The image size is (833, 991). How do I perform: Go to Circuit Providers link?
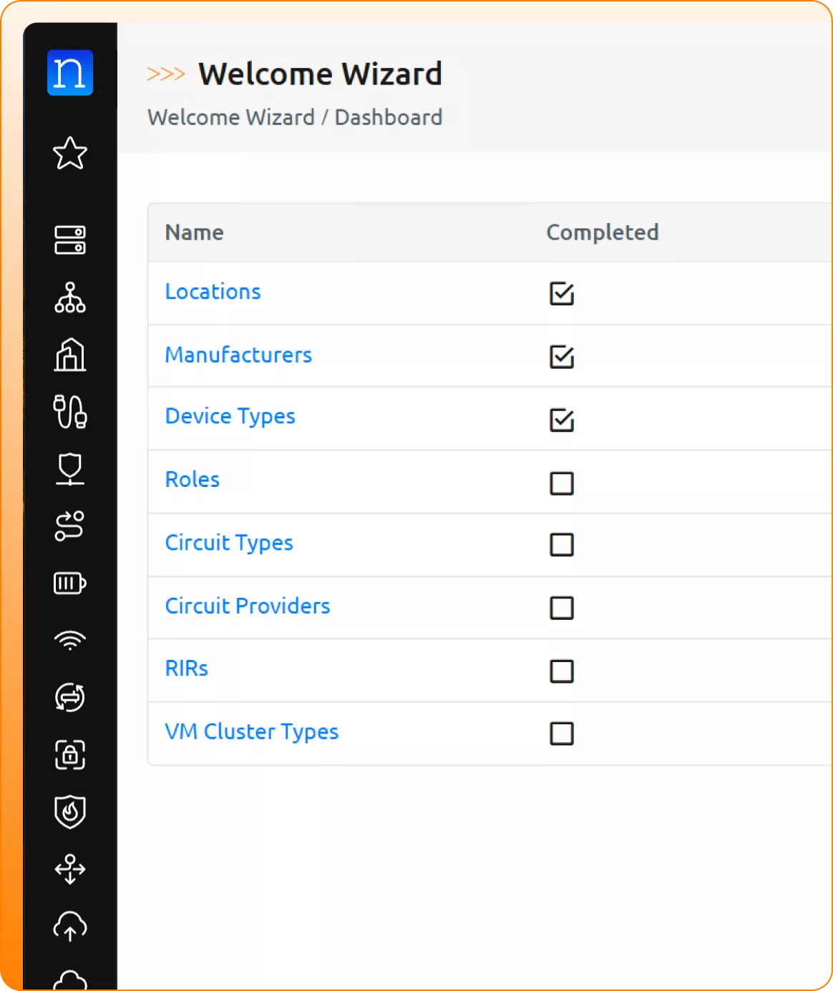(248, 606)
